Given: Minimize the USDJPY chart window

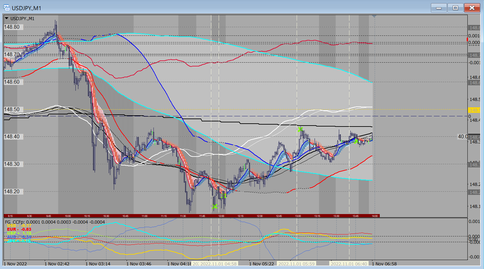Looking at the screenshot, I should tap(439, 8).
